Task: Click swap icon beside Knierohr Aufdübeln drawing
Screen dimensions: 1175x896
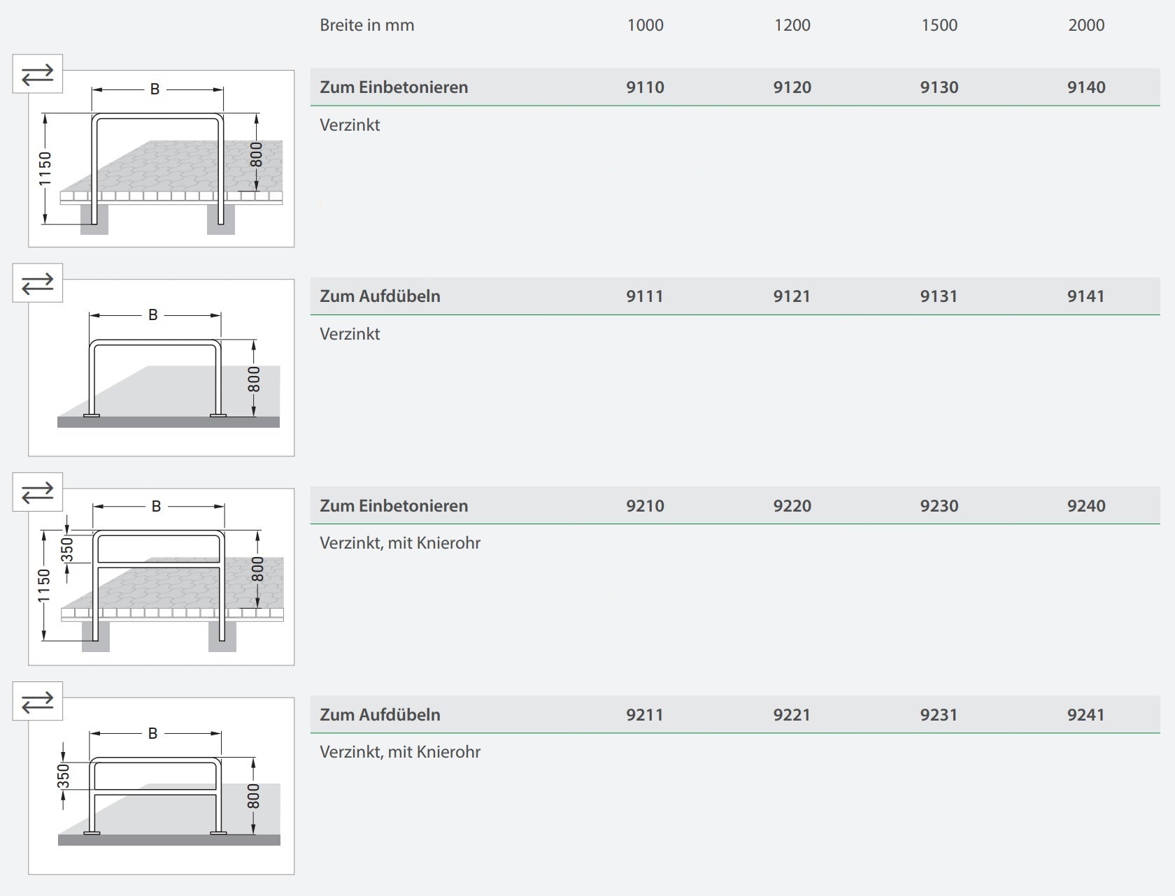Action: coord(38,701)
